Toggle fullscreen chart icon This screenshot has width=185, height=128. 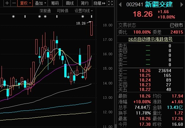(x=110, y=3)
